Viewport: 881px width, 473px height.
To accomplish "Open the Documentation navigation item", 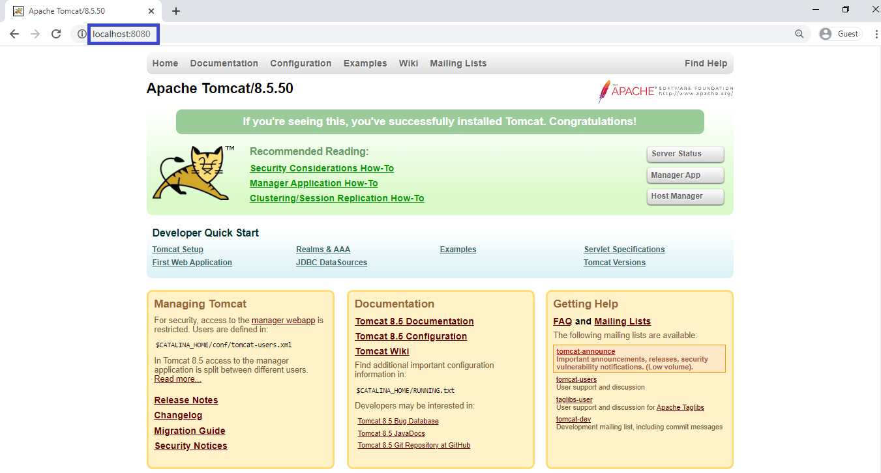I will [224, 63].
